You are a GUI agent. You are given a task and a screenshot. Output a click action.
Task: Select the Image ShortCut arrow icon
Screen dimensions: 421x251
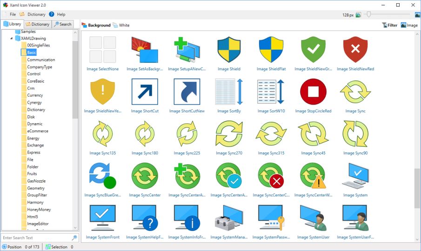tap(145, 92)
